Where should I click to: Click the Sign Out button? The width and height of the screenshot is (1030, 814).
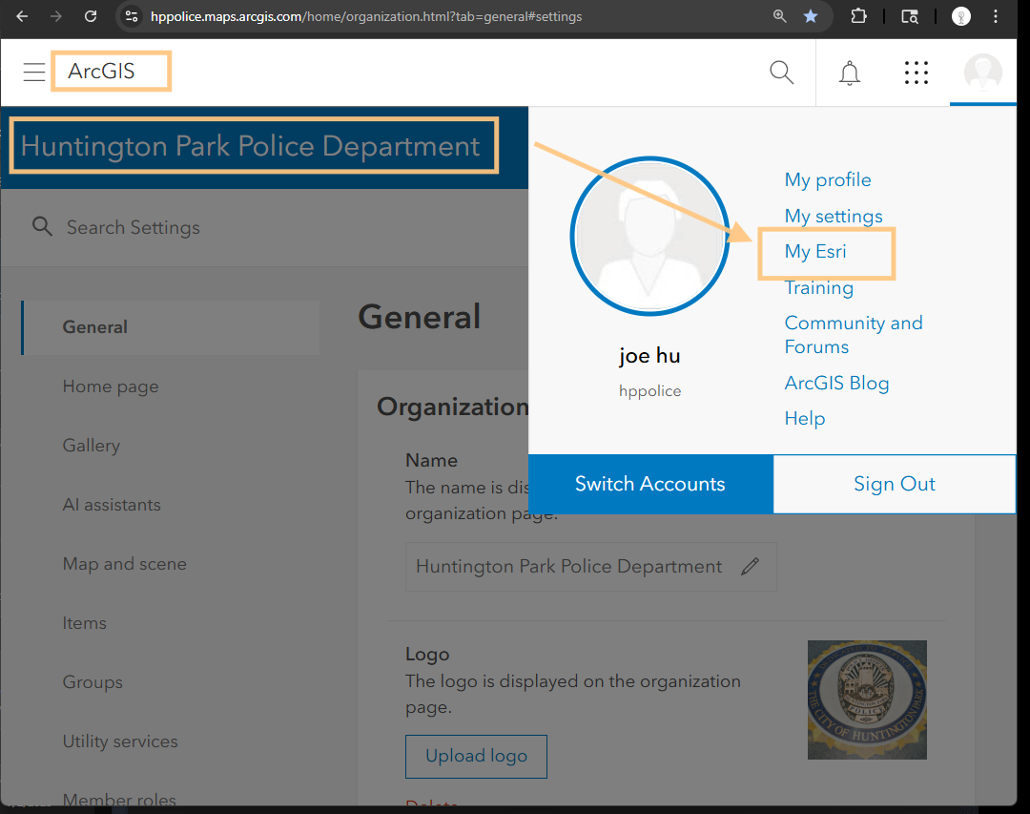(x=894, y=484)
